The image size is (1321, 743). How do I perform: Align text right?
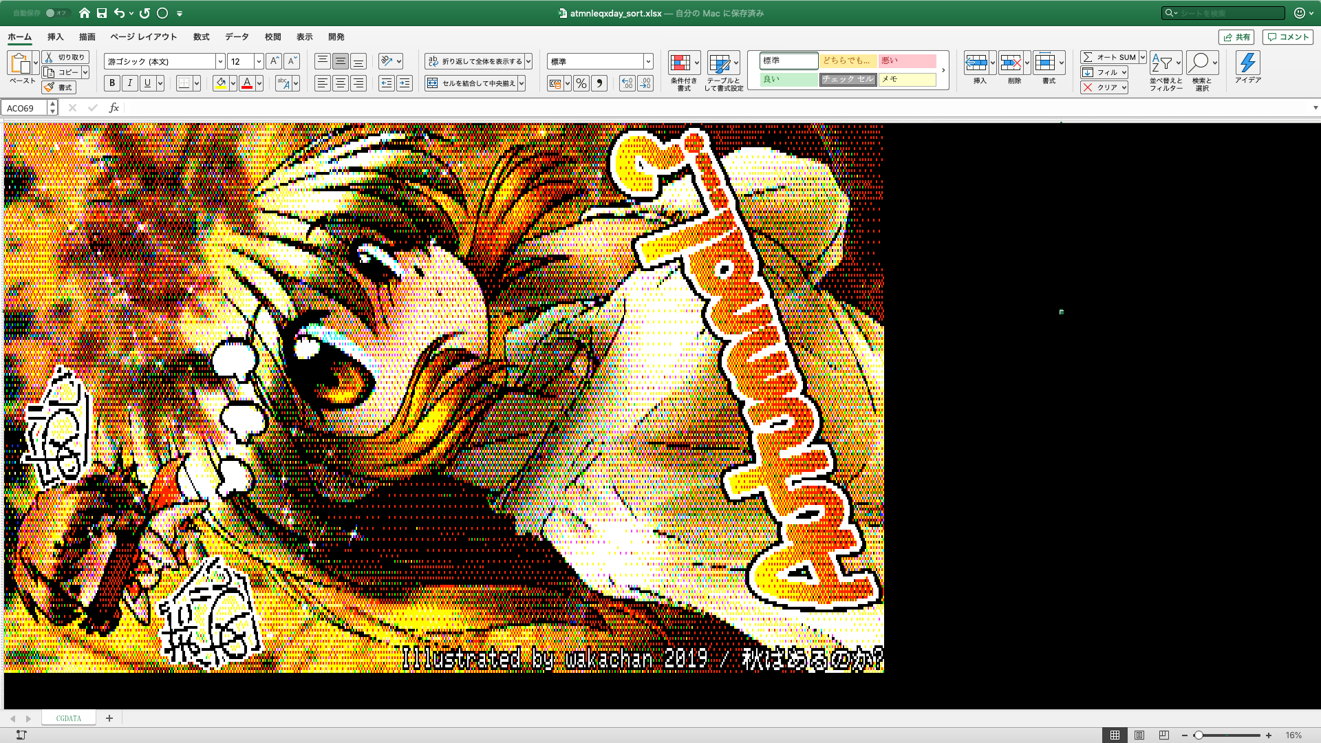click(358, 83)
